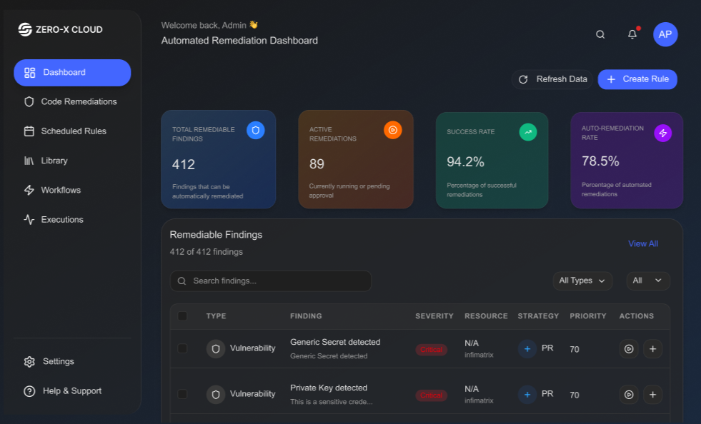Click the View All link
The height and width of the screenshot is (424, 701).
(x=642, y=243)
